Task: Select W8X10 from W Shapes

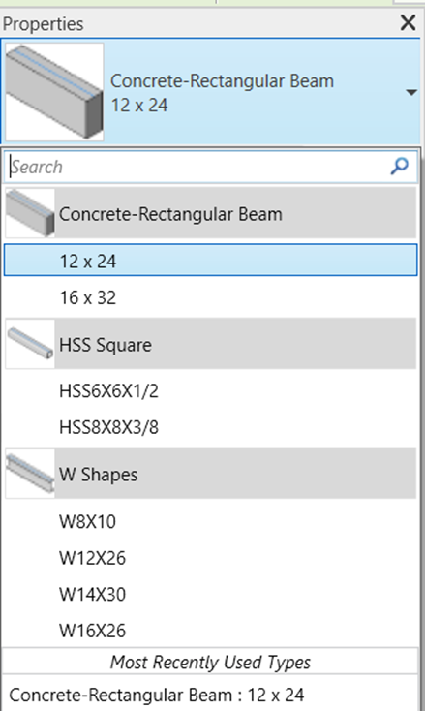Action: [211, 521]
